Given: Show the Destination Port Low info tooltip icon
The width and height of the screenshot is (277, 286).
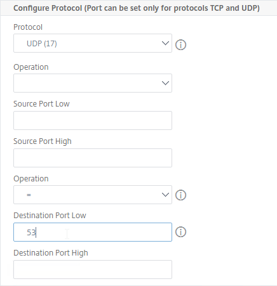Looking at the screenshot, I should pyautogui.click(x=180, y=232).
